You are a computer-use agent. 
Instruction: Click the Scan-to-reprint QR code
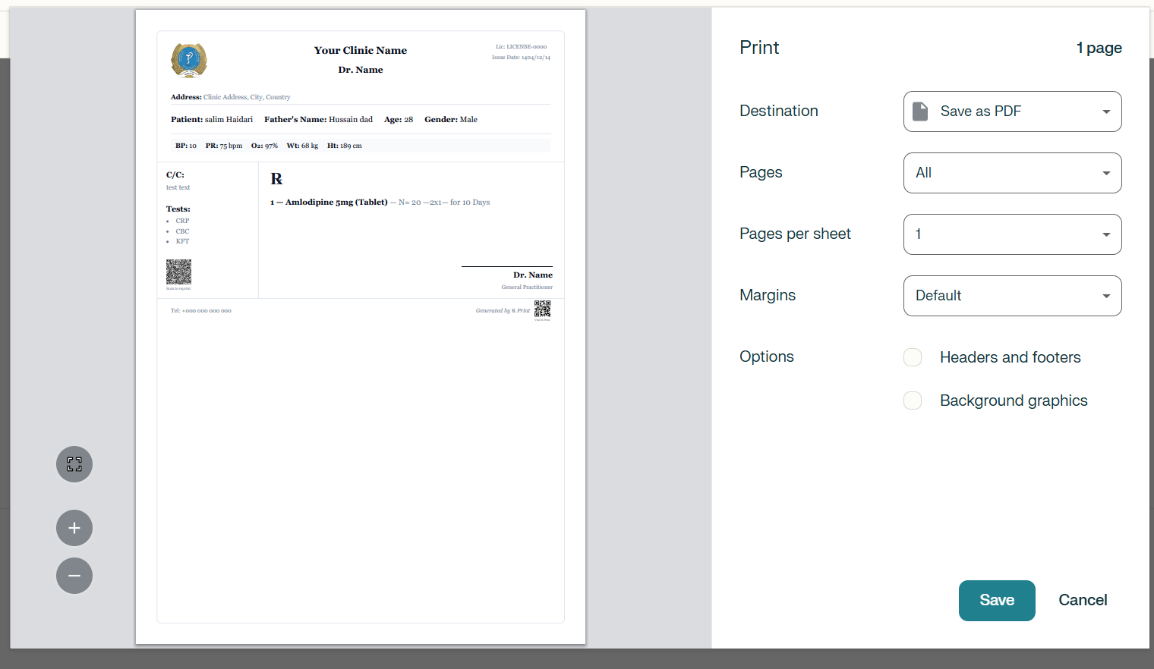(x=179, y=272)
